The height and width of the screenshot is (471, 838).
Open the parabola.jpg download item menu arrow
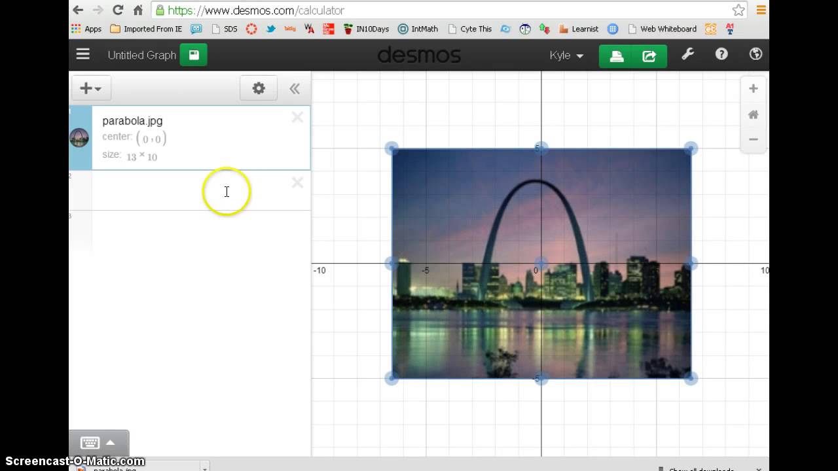(x=205, y=468)
